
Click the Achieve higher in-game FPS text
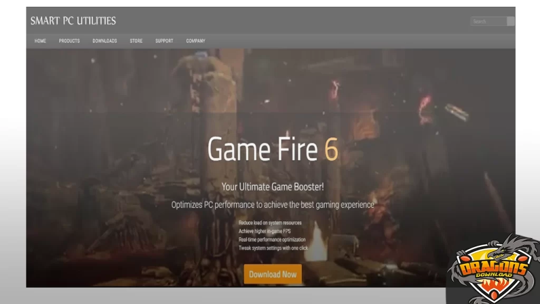(265, 231)
